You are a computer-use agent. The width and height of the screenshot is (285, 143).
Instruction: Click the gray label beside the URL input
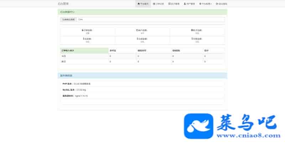[68, 20]
